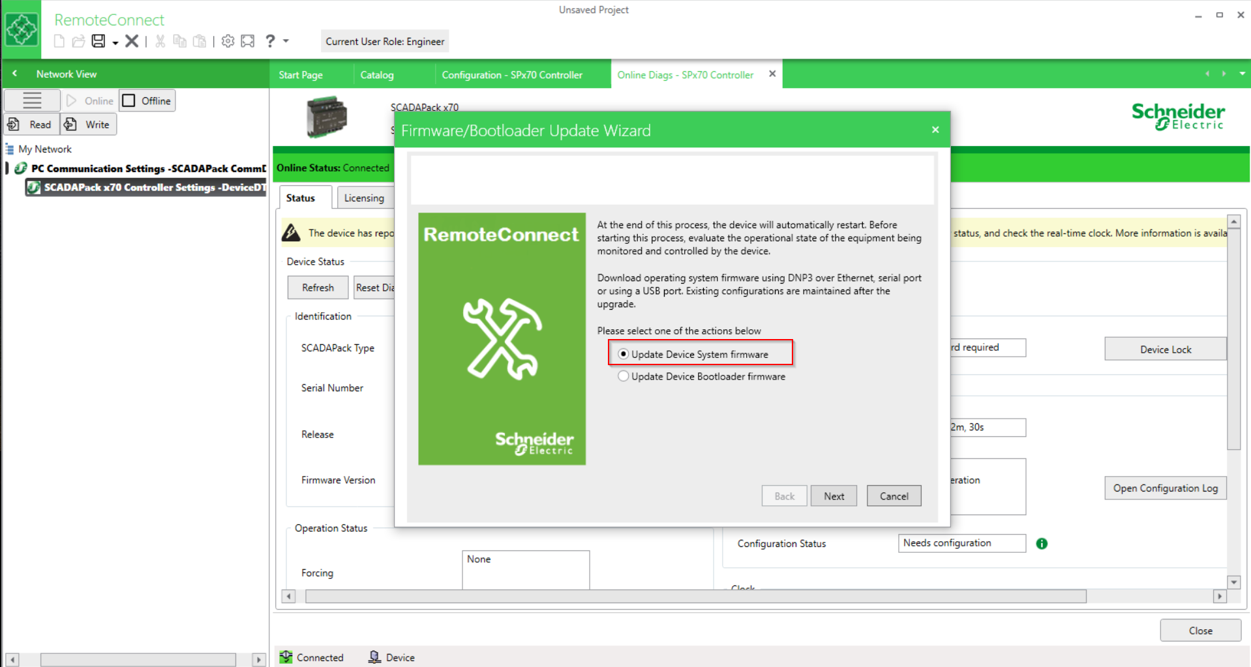Cancel the firmware update wizard

(894, 496)
